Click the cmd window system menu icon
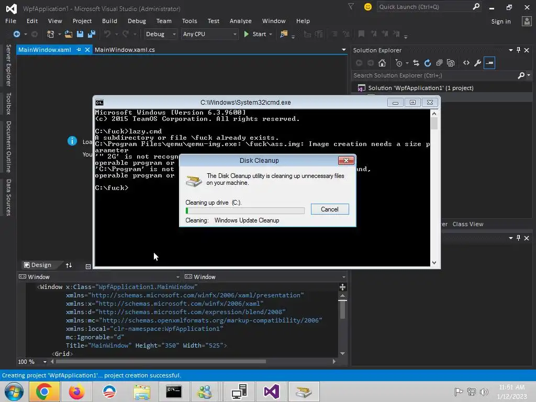This screenshot has height=402, width=536. pyautogui.click(x=99, y=103)
